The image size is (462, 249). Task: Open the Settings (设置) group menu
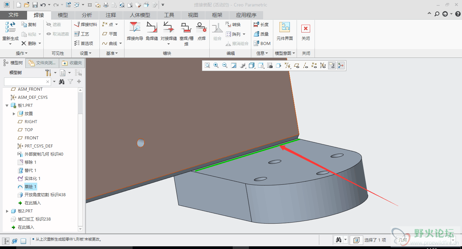point(86,53)
